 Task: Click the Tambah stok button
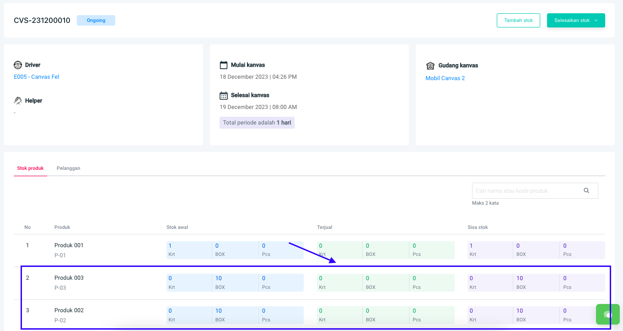518,20
